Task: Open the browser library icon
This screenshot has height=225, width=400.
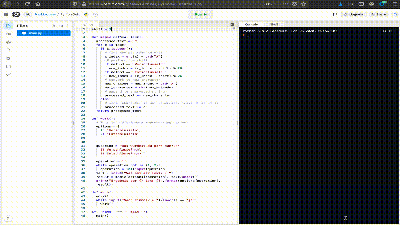Action: click(x=351, y=4)
